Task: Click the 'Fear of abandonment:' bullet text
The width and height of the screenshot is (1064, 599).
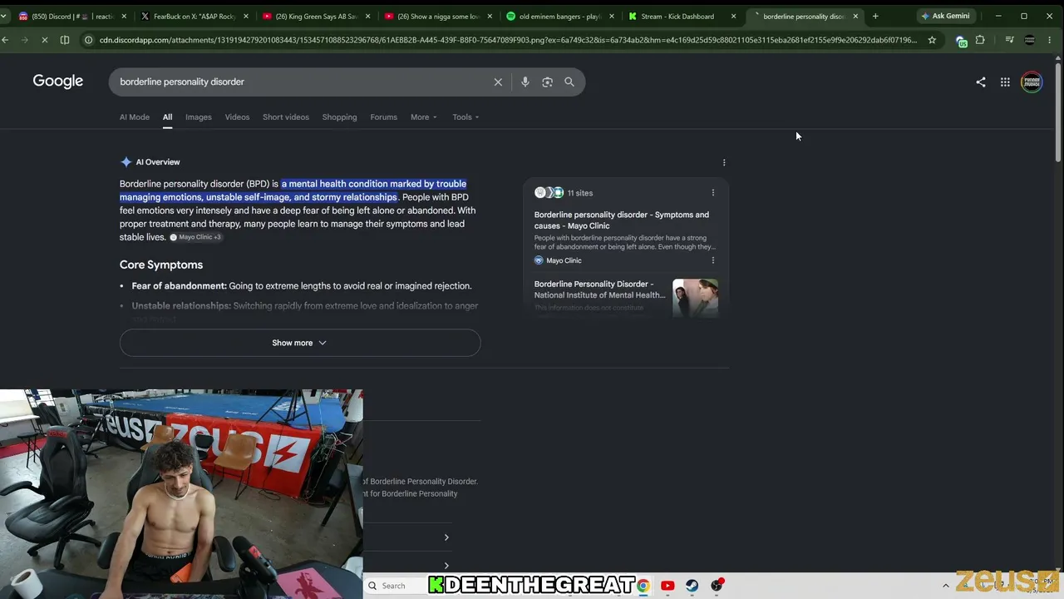Action: click(180, 286)
